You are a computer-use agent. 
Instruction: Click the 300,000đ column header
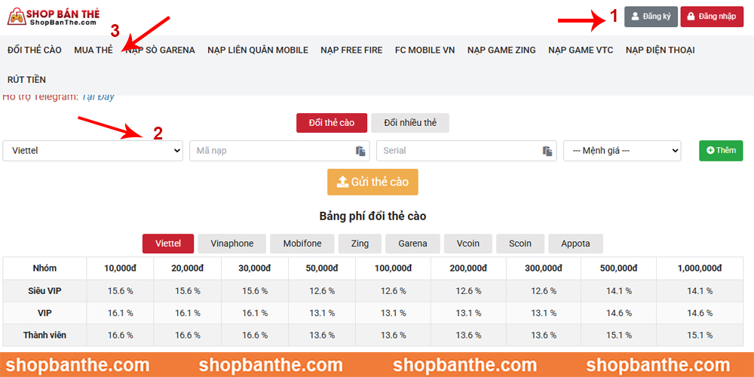544,268
